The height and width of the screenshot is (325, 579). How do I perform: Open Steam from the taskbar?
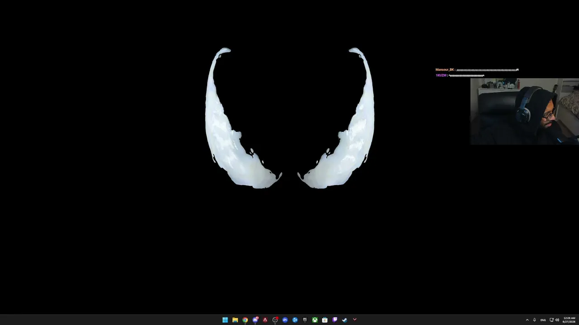click(345, 320)
